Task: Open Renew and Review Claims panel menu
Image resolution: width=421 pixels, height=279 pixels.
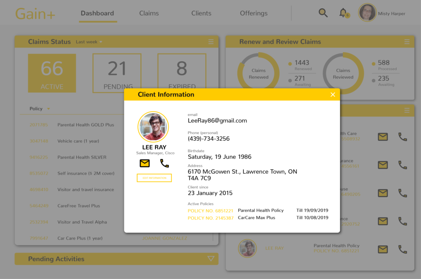Action: (407, 42)
